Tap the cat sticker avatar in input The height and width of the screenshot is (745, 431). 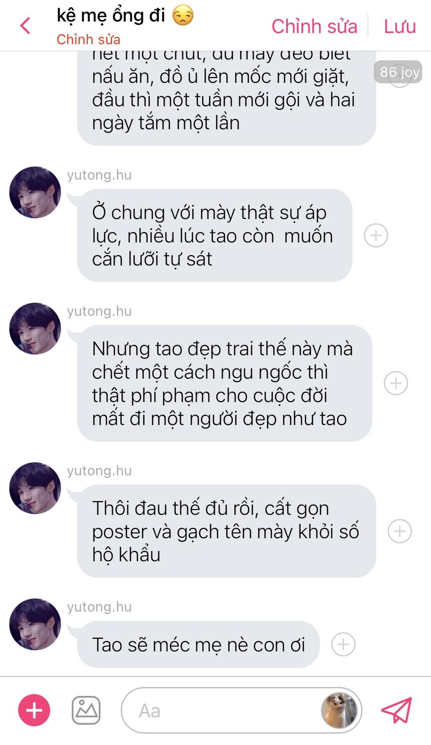pos(339,710)
